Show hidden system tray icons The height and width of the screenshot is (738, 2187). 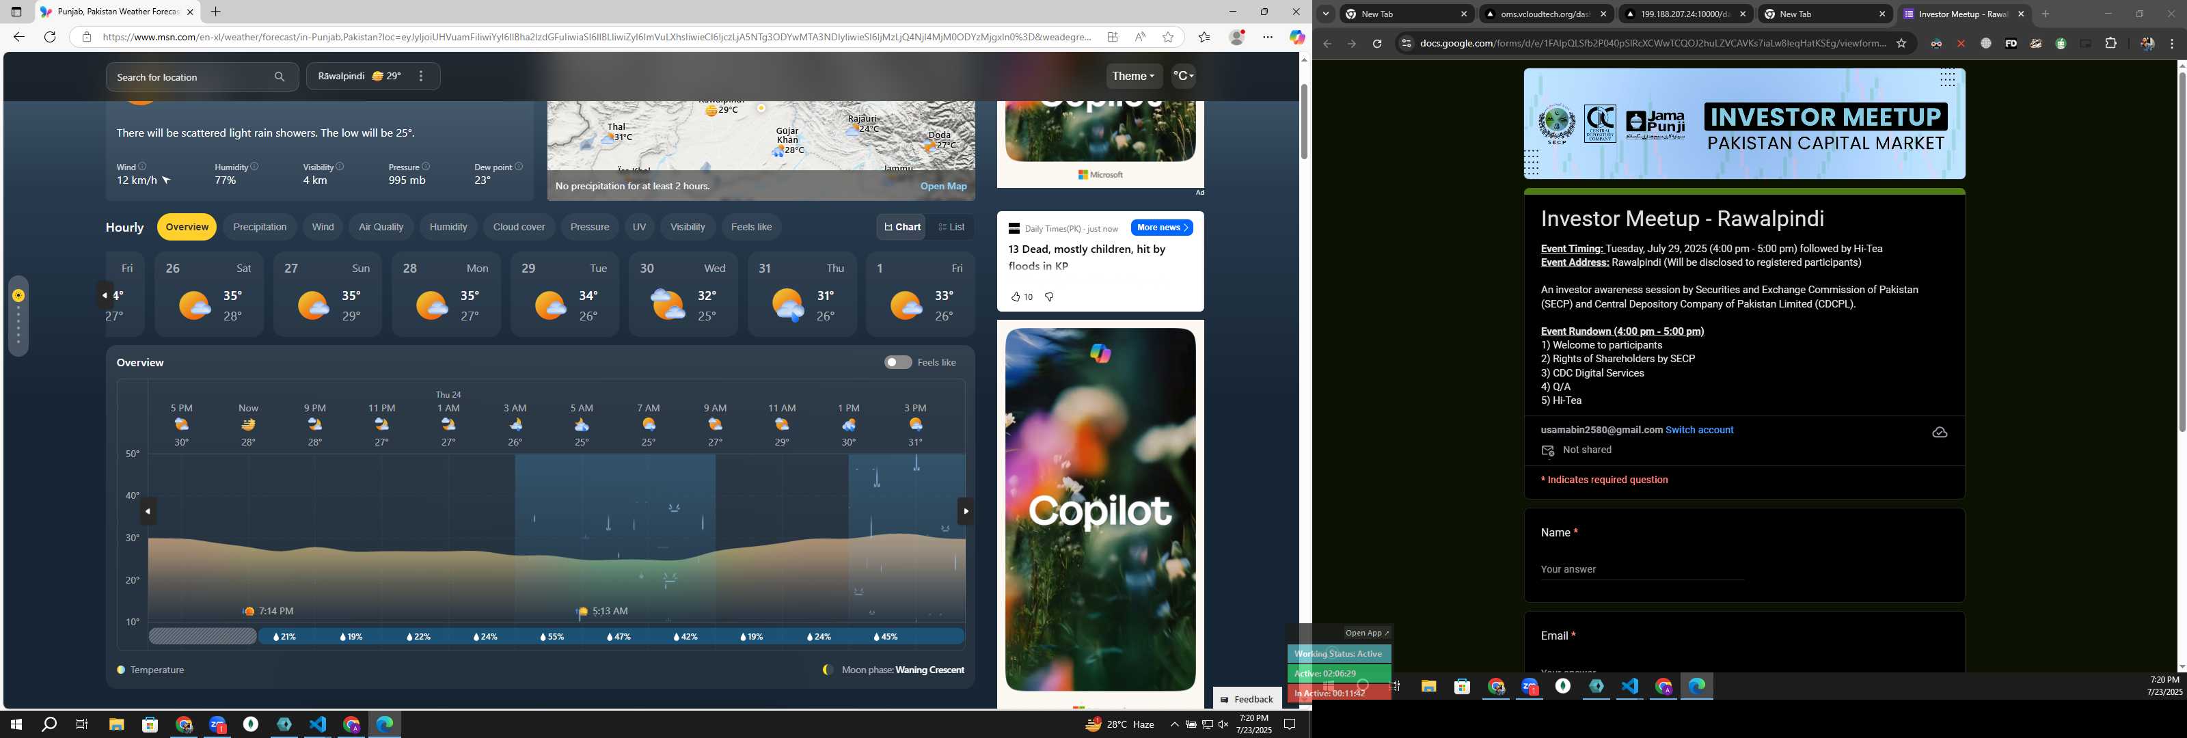pos(1174,724)
